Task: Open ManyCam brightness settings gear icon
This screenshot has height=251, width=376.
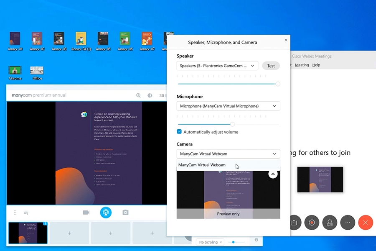Action: click(x=150, y=95)
